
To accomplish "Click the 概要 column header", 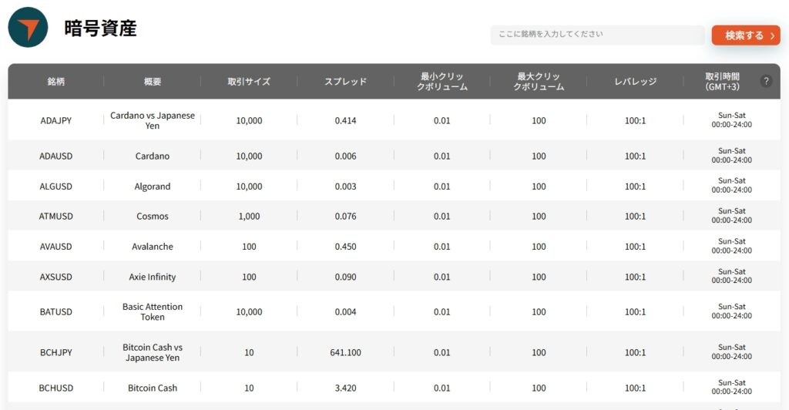I will point(153,82).
